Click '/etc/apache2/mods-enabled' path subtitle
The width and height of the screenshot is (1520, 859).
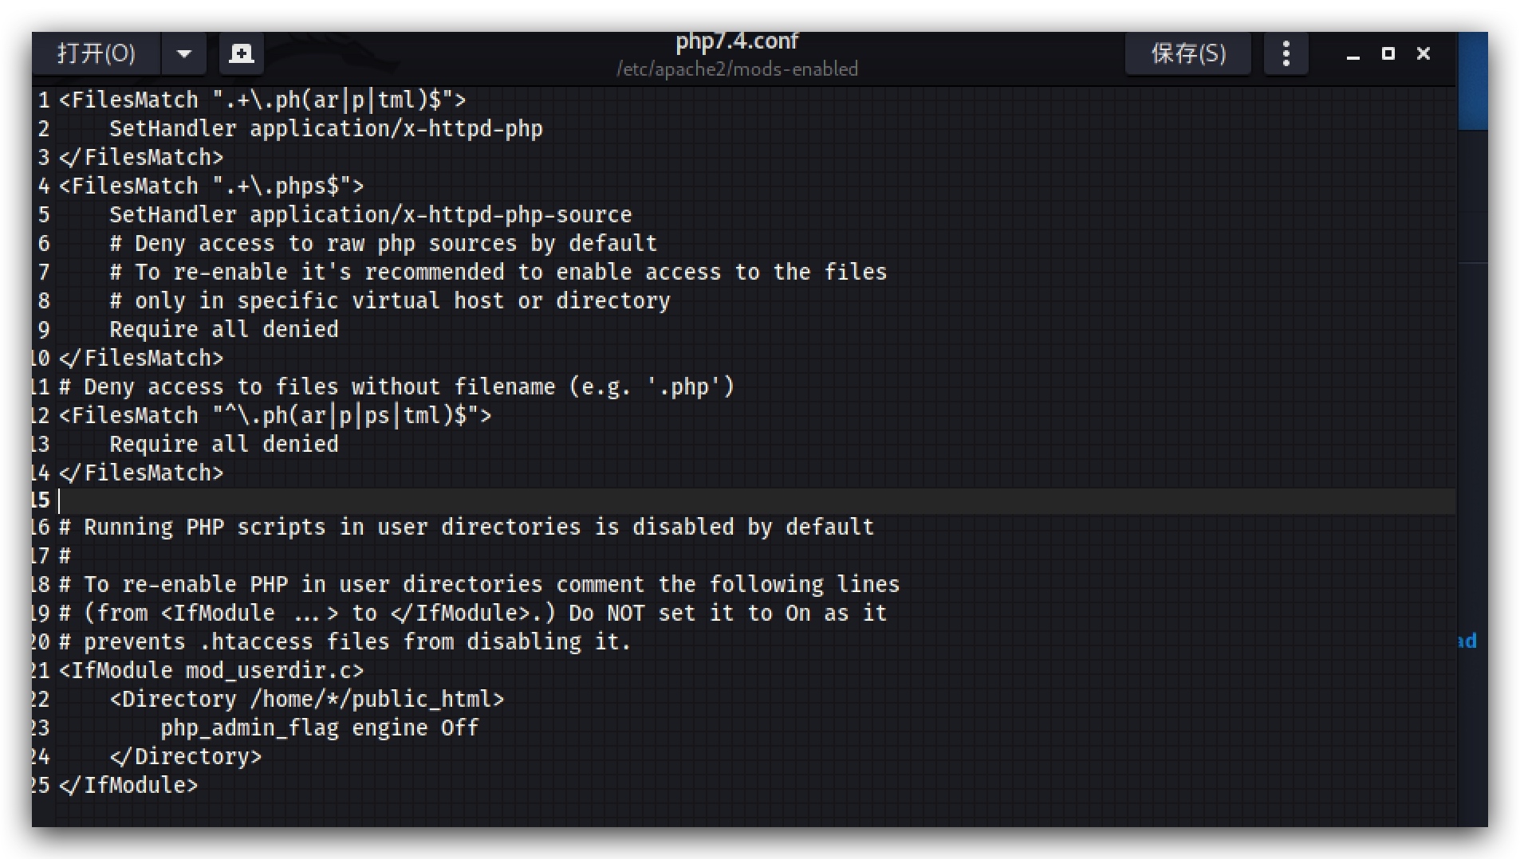(x=737, y=69)
